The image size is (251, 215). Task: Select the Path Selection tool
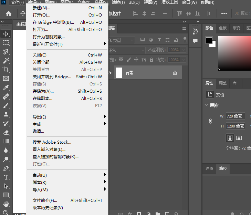click(6, 186)
